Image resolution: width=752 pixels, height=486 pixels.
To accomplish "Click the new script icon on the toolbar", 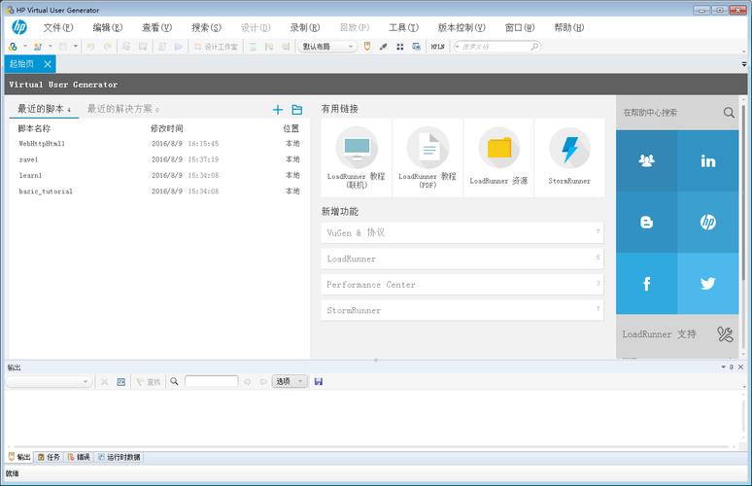I will coord(13,47).
